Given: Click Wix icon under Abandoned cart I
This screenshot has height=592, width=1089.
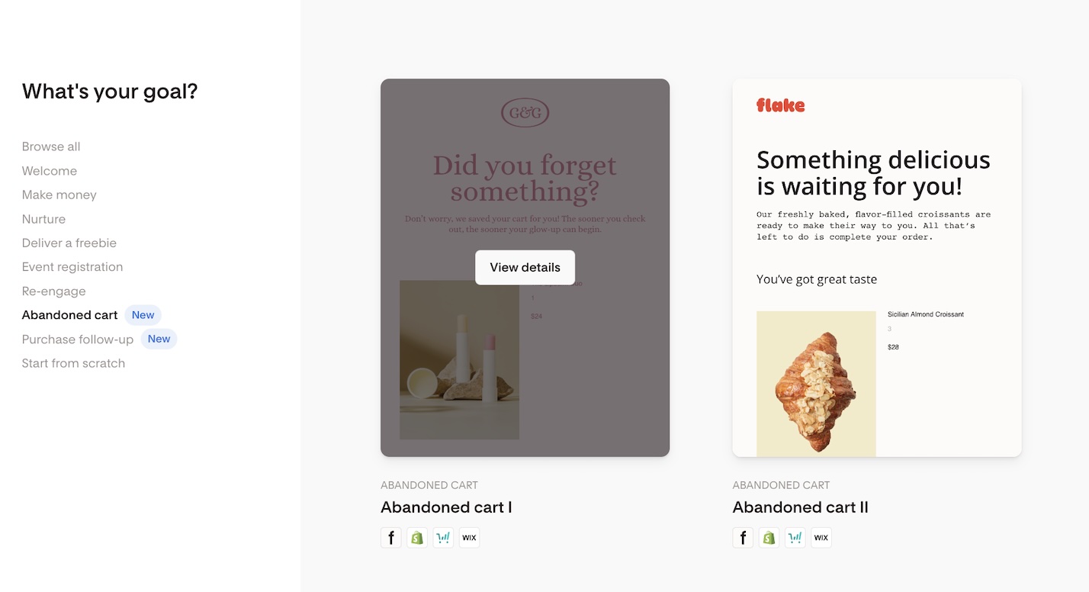Looking at the screenshot, I should [469, 538].
